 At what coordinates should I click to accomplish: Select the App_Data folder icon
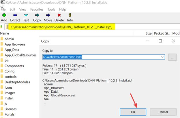click(x=2, y=50)
